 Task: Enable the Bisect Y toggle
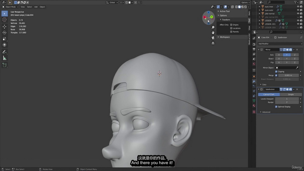pos(287,59)
